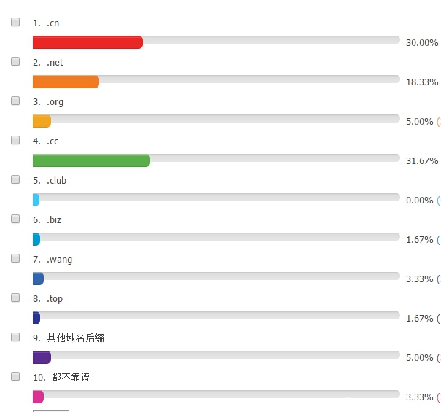Click the green .cc result bar
The height and width of the screenshot is (412, 441).
point(91,160)
